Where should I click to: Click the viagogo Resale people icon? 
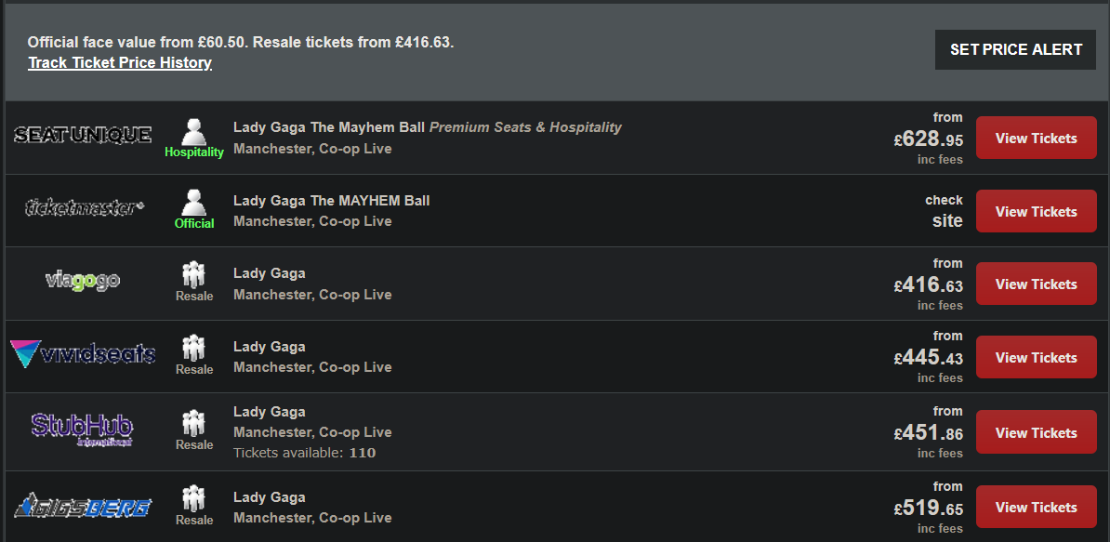[193, 275]
